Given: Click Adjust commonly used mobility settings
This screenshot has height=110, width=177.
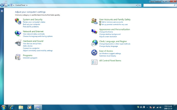Looking at the screenshot, I should pos(38,51).
